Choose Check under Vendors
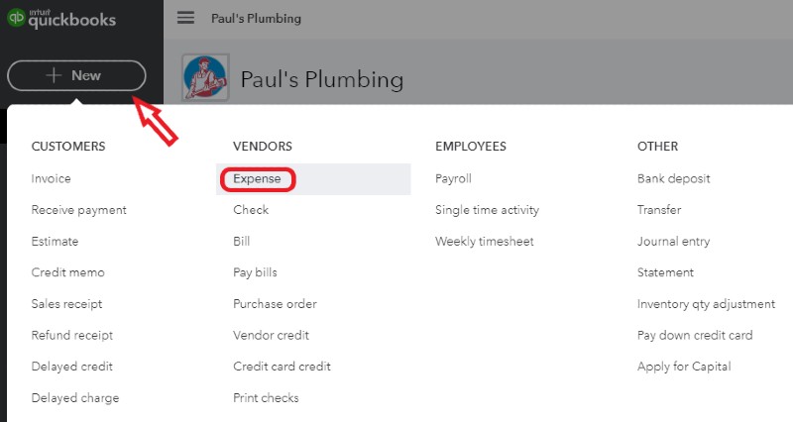The width and height of the screenshot is (793, 422). [x=251, y=210]
